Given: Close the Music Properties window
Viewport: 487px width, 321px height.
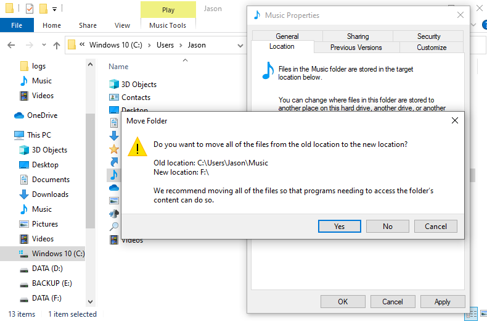Looking at the screenshot, I should coord(460,15).
